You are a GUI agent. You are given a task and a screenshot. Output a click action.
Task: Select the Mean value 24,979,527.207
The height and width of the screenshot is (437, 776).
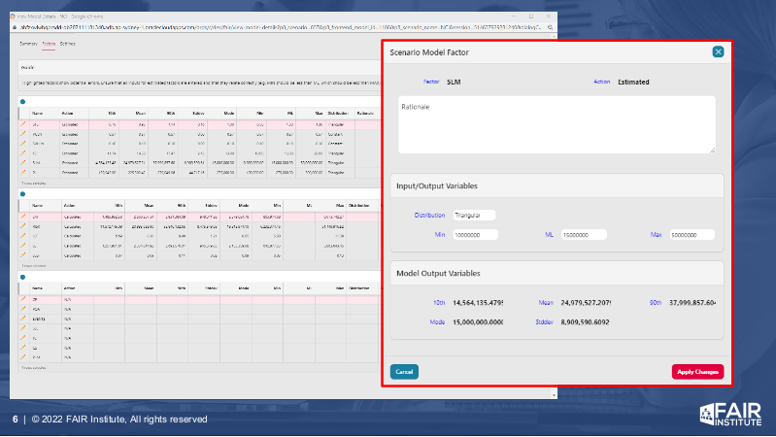tap(586, 303)
